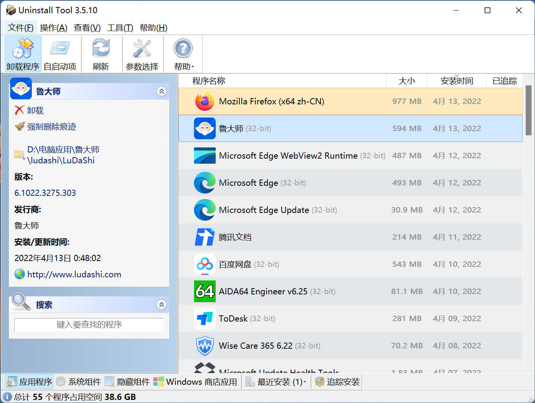Screen dimensions: 535x403
Task: Sort by 程序名称 column header
Action: 282,81
